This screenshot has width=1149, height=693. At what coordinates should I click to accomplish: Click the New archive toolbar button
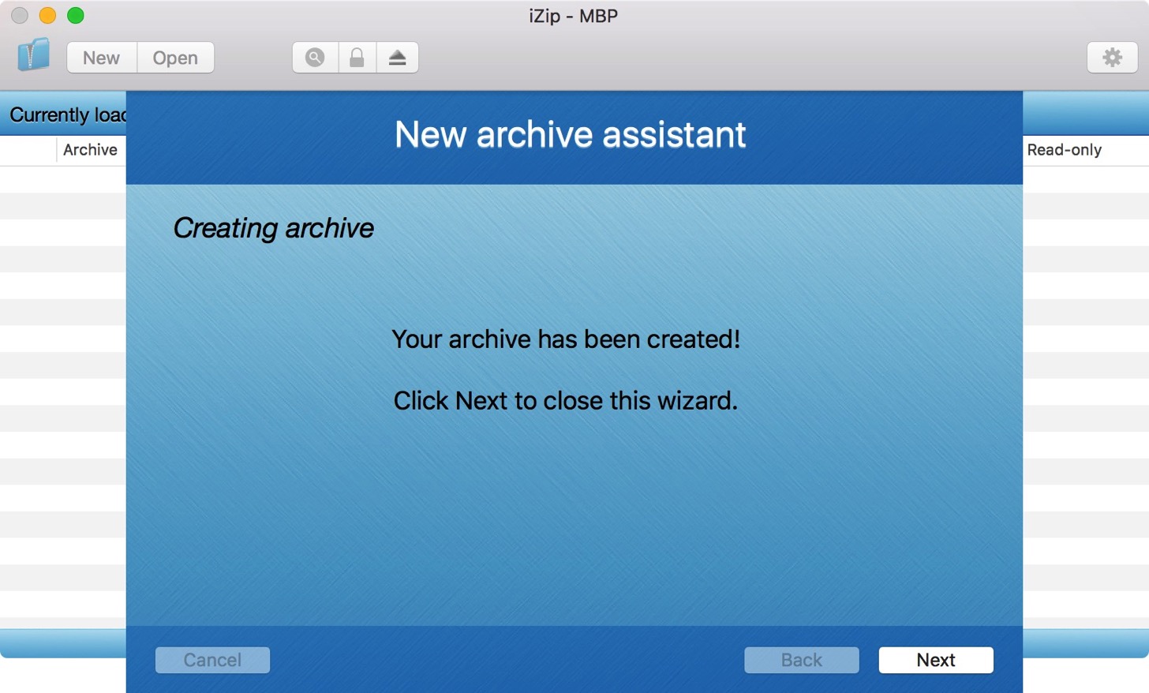pyautogui.click(x=102, y=58)
